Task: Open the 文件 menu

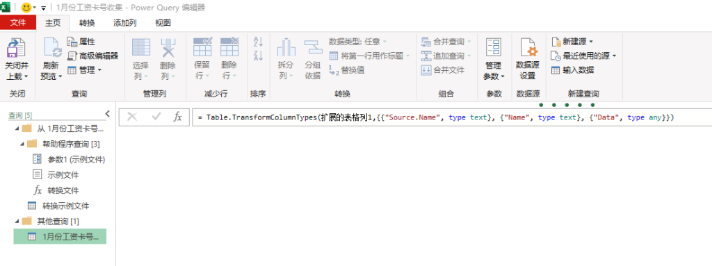Action: coord(18,23)
